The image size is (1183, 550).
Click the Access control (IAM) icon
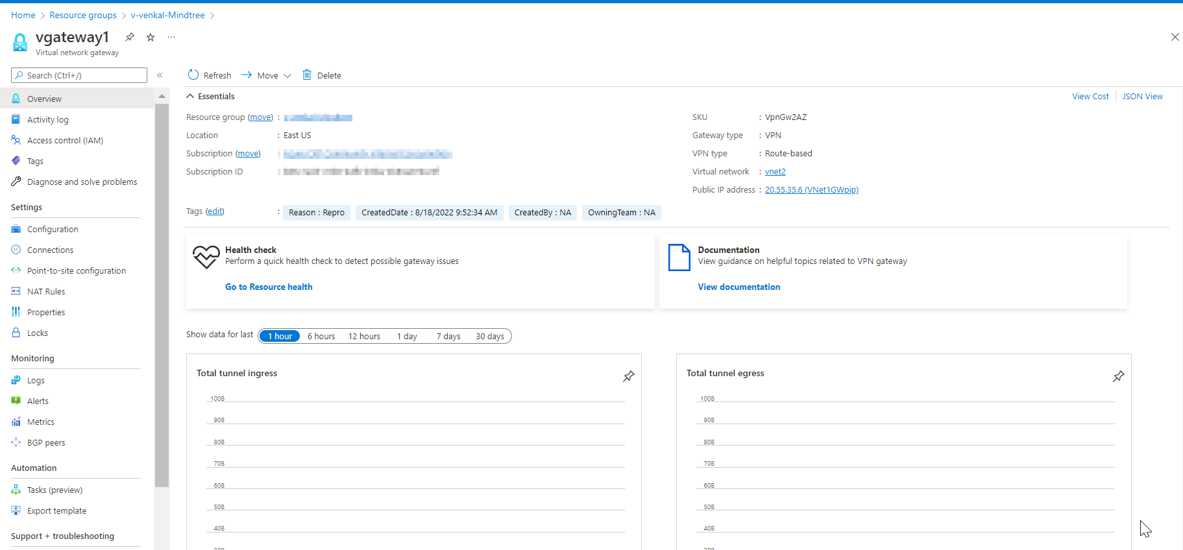(x=16, y=140)
